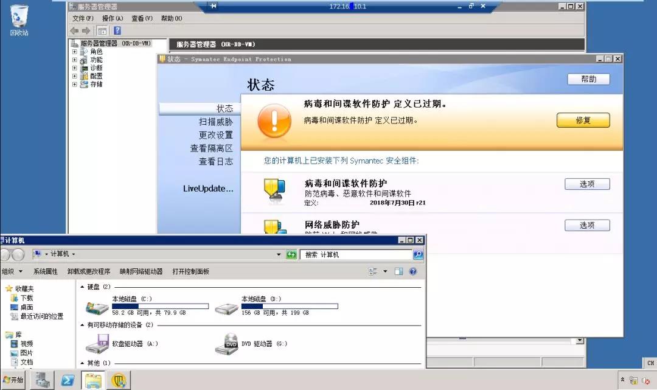Click 打开控制面板 in command bar
657x390 pixels.
tap(190, 271)
